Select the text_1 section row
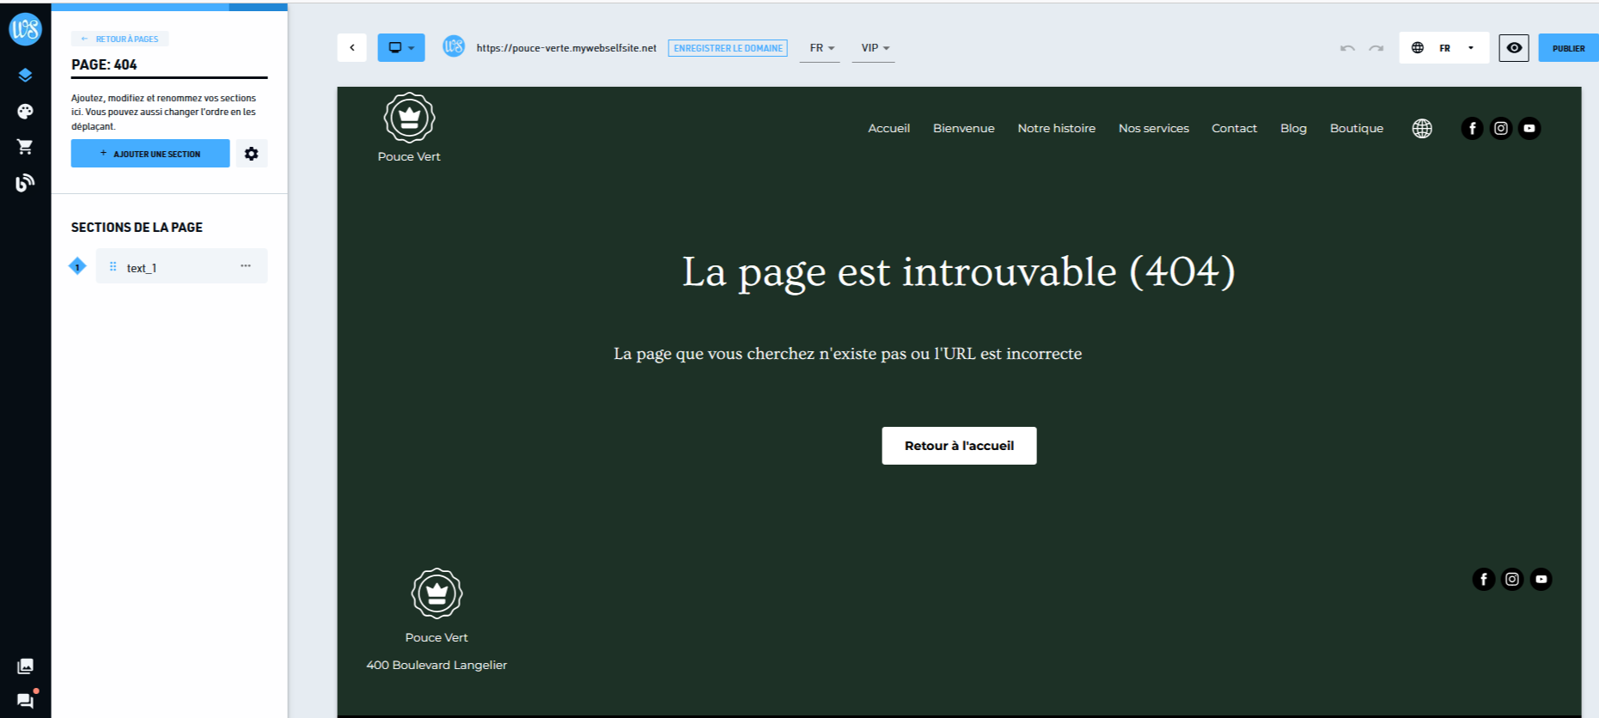The width and height of the screenshot is (1599, 718). pos(182,266)
